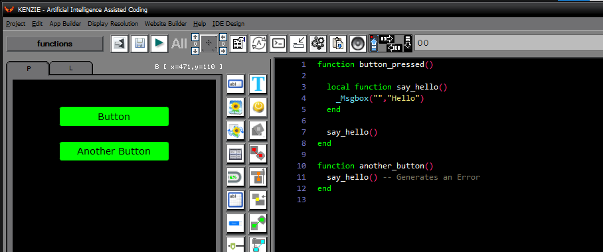Select the 6% progress bar widget tool
603x252 pixels.
235,176
